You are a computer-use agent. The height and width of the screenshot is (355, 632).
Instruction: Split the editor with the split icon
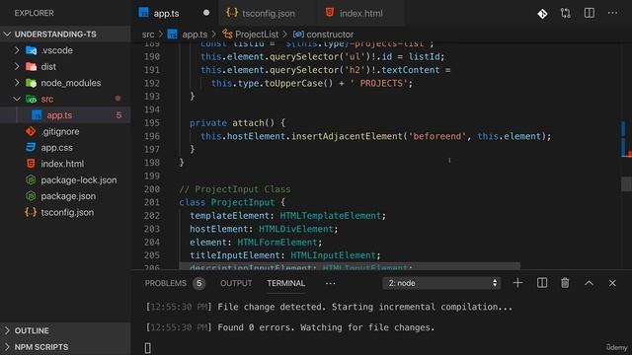[x=589, y=13]
